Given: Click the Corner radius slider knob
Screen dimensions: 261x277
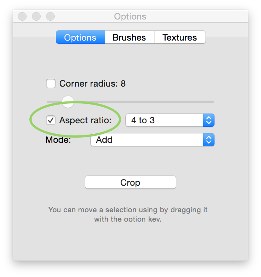Looking at the screenshot, I should 68,102.
